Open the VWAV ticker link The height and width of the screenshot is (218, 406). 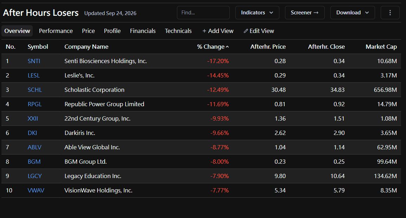click(x=36, y=190)
